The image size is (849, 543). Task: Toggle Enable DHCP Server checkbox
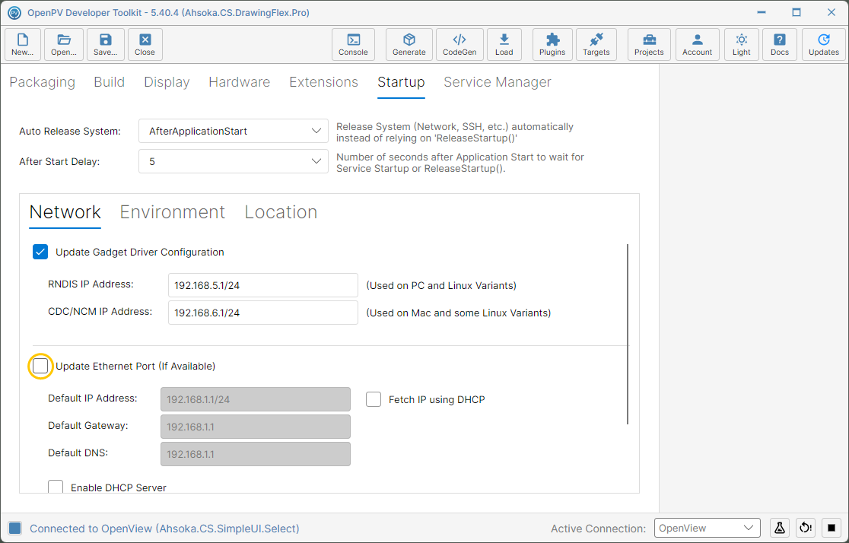(x=56, y=487)
